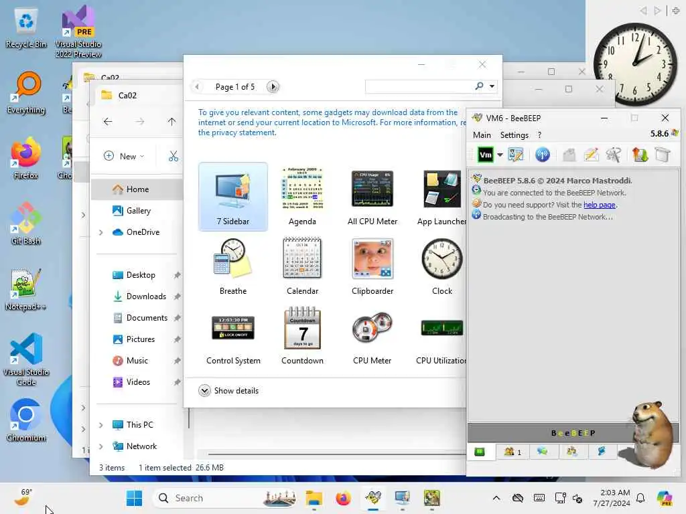Click the Up arrow in Explorer
This screenshot has width=686, height=514.
click(171, 122)
